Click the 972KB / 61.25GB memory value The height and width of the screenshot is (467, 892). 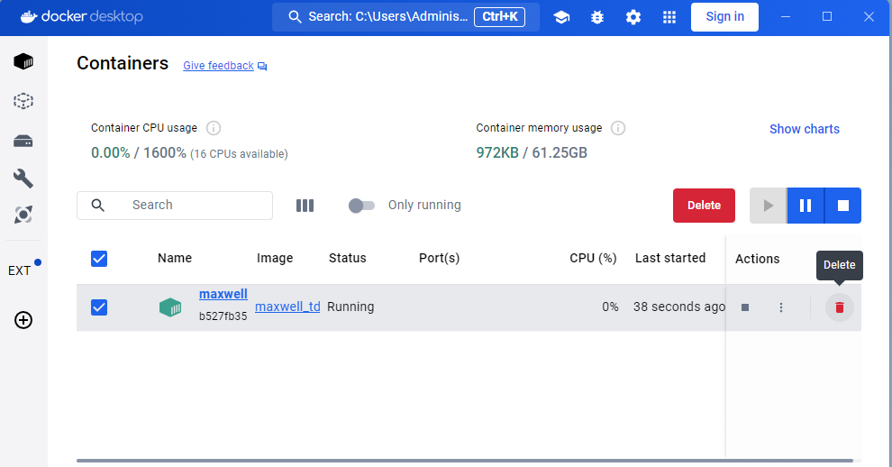point(532,152)
